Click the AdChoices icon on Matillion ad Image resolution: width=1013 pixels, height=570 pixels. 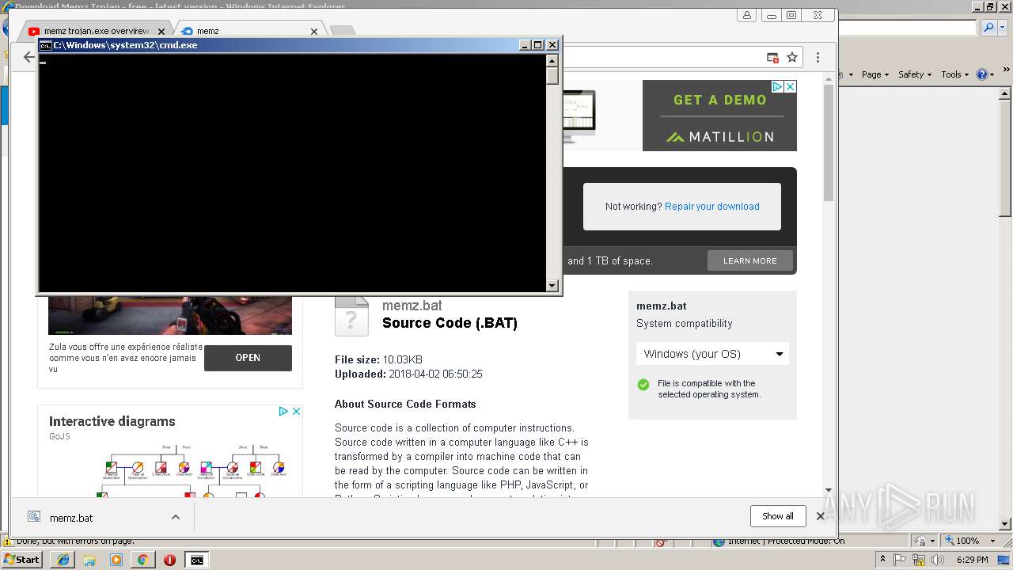click(778, 86)
